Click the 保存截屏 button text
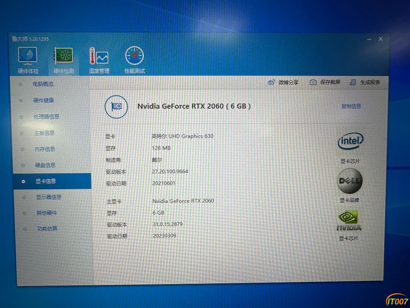The width and height of the screenshot is (410, 308). (330, 82)
